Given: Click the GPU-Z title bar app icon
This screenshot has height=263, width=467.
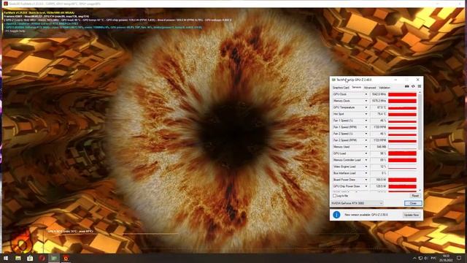Looking at the screenshot, I should point(333,80).
